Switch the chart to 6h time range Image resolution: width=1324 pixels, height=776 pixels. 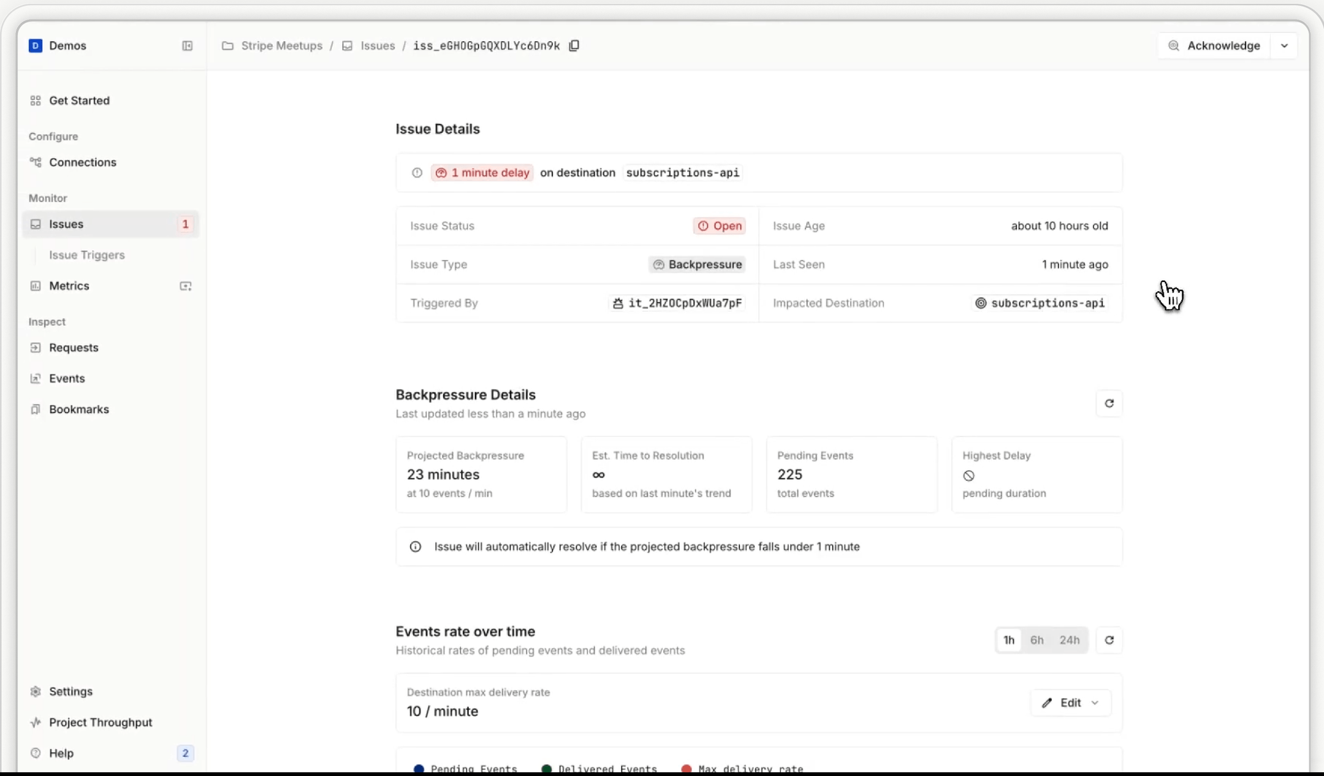1037,639
